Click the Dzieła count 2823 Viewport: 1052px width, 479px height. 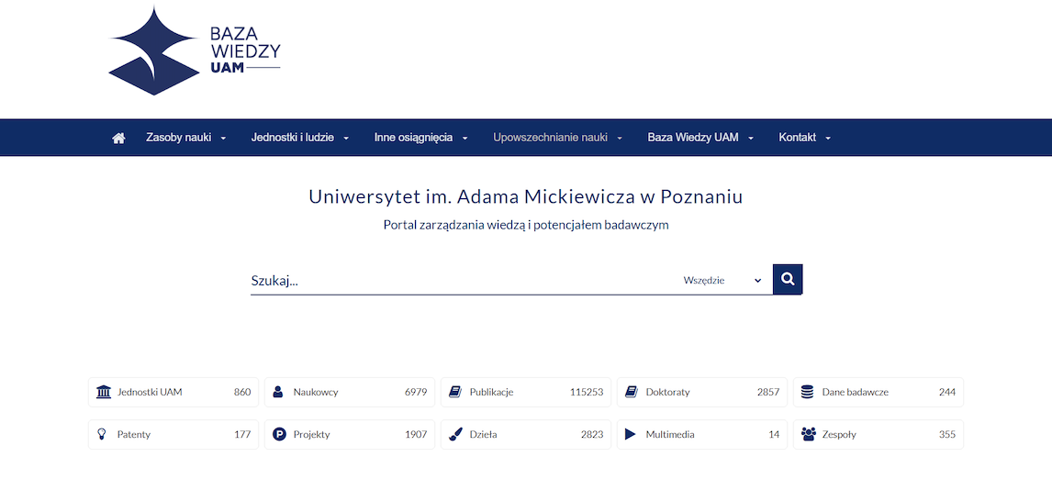pos(592,435)
